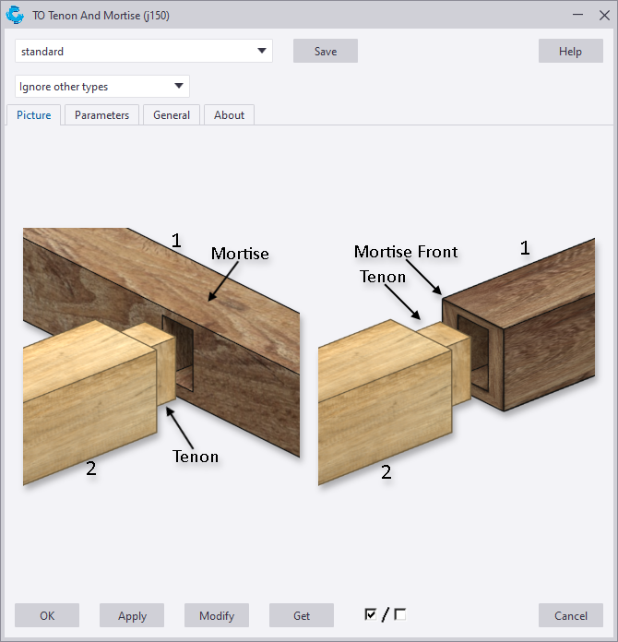Switch to the Picture tab
The image size is (618, 642).
(34, 115)
